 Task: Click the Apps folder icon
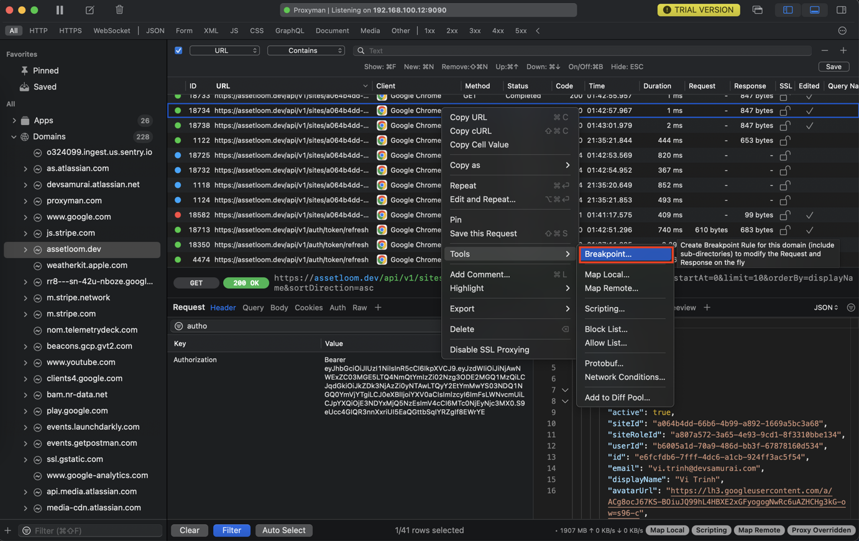(25, 121)
